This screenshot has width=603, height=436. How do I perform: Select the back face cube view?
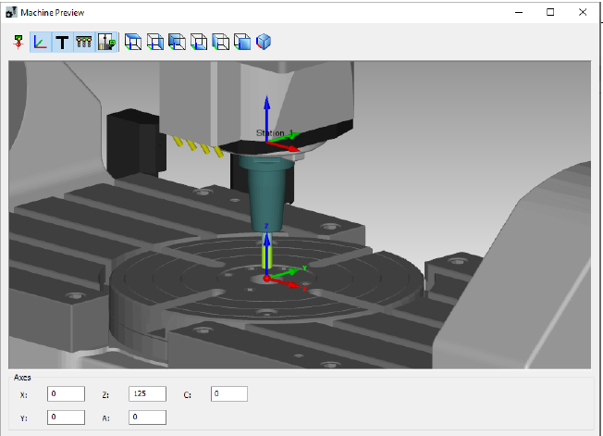[x=177, y=42]
